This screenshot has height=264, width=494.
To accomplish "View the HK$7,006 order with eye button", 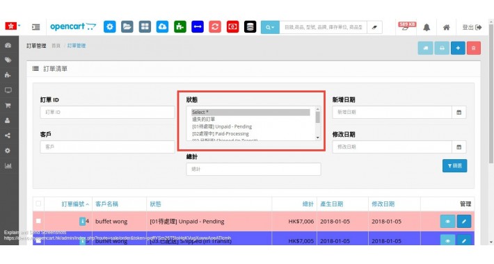I will coord(447,222).
